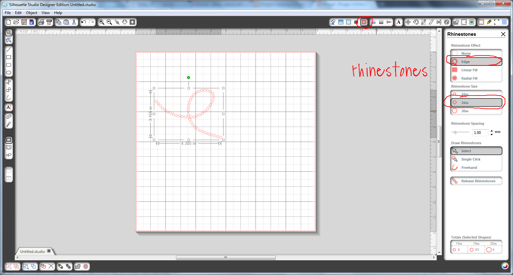The height and width of the screenshot is (275, 513).
Task: Select the Eraser tool
Action: tap(9, 117)
